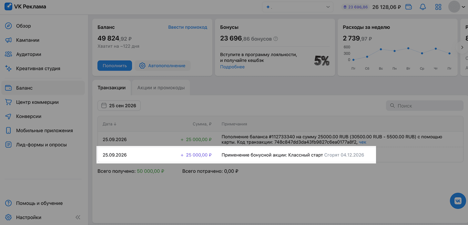Switch to Акции и промокоды tab

point(161,88)
